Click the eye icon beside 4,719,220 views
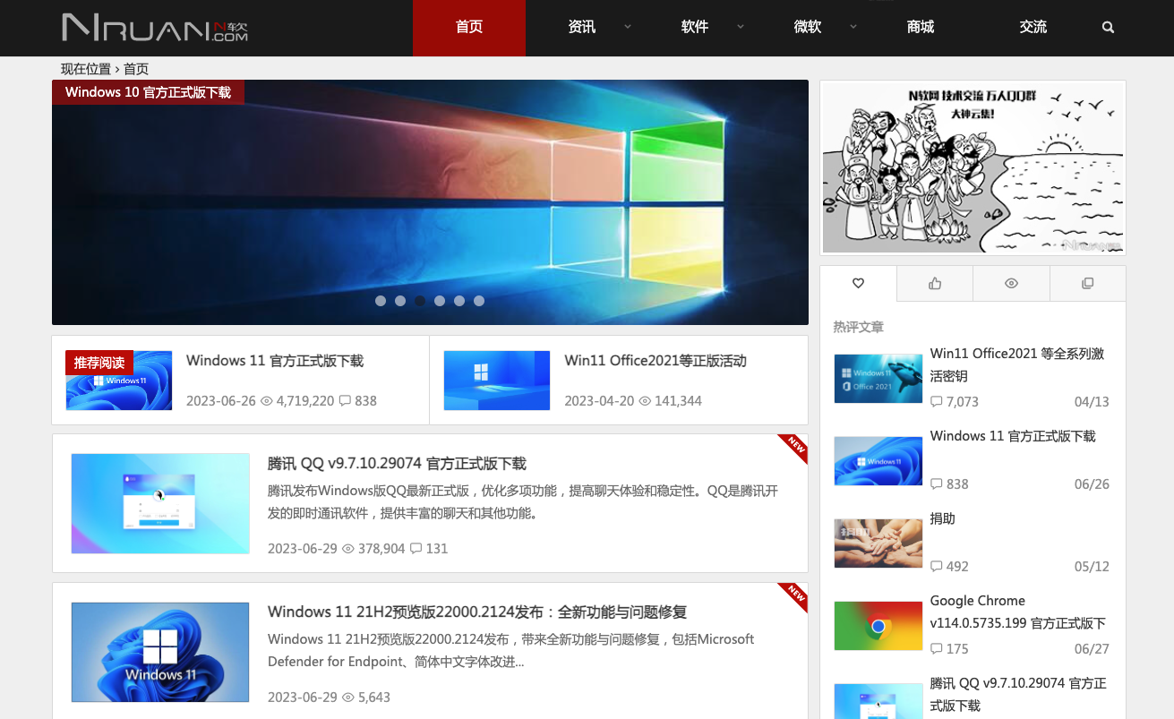 [x=266, y=401]
